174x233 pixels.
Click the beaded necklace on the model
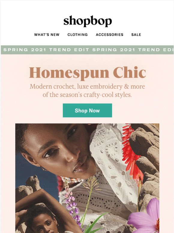pyautogui.click(x=71, y=179)
